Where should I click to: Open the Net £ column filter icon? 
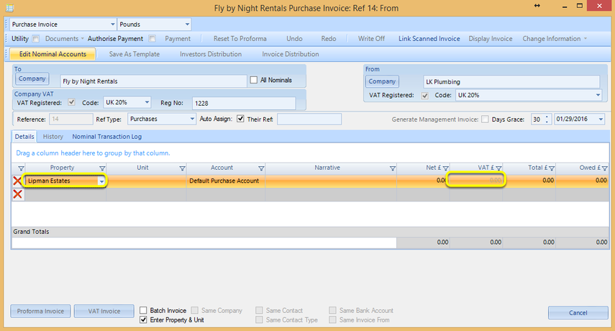pyautogui.click(x=445, y=168)
